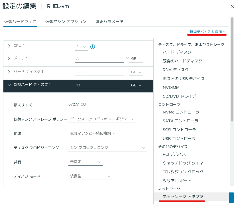Change the memory unit GB dropdown
Screen dimensions: 236x207
(136, 59)
